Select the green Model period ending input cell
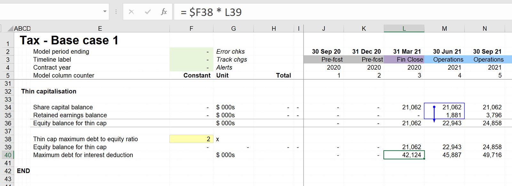The image size is (512, 186). [191, 51]
